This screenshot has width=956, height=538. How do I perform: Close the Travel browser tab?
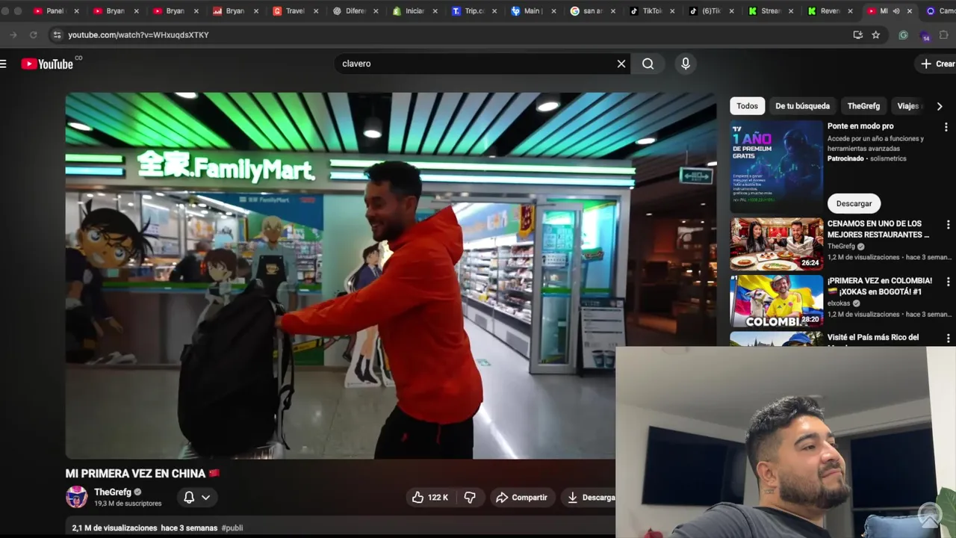(315, 11)
